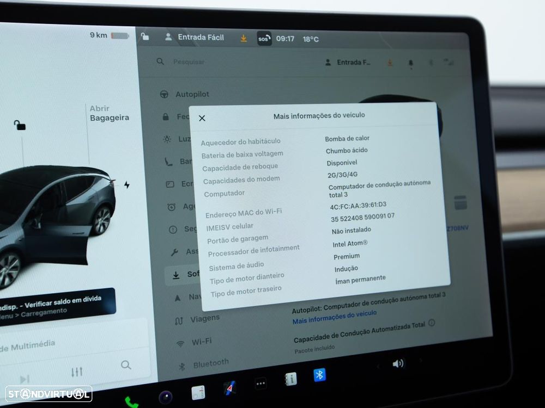Select the 'Bomba de calor' value
This screenshot has width=545, height=408.
point(347,138)
